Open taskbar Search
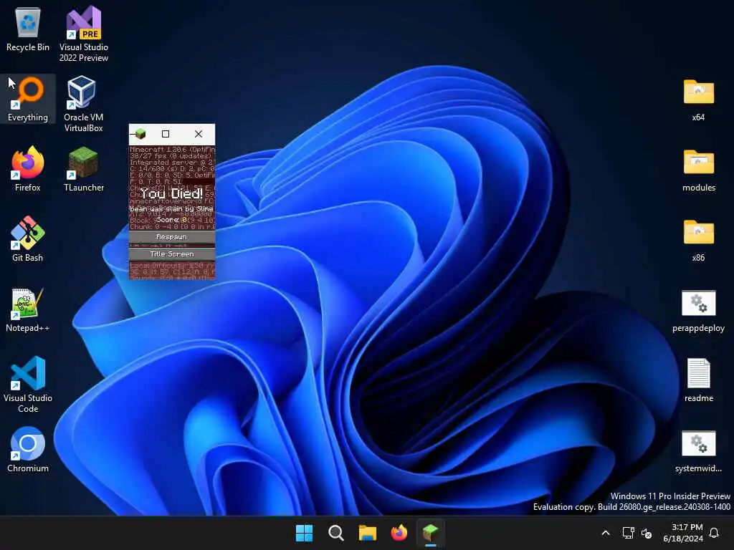Image resolution: width=734 pixels, height=550 pixels. pyautogui.click(x=335, y=533)
